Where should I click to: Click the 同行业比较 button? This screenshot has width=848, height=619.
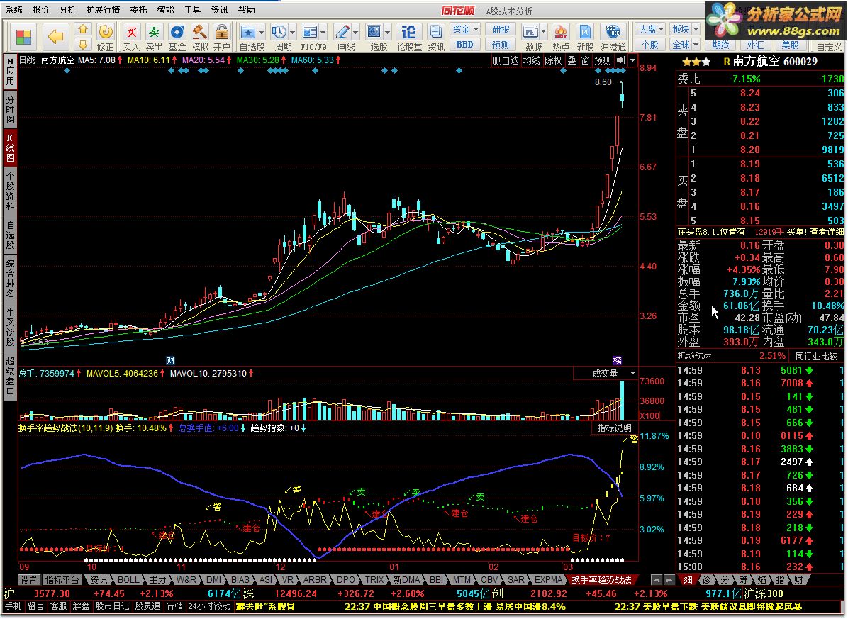816,356
